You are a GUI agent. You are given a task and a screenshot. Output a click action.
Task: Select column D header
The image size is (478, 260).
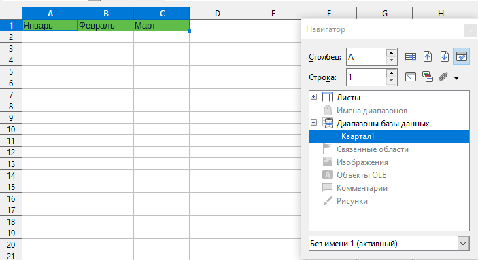pos(218,14)
